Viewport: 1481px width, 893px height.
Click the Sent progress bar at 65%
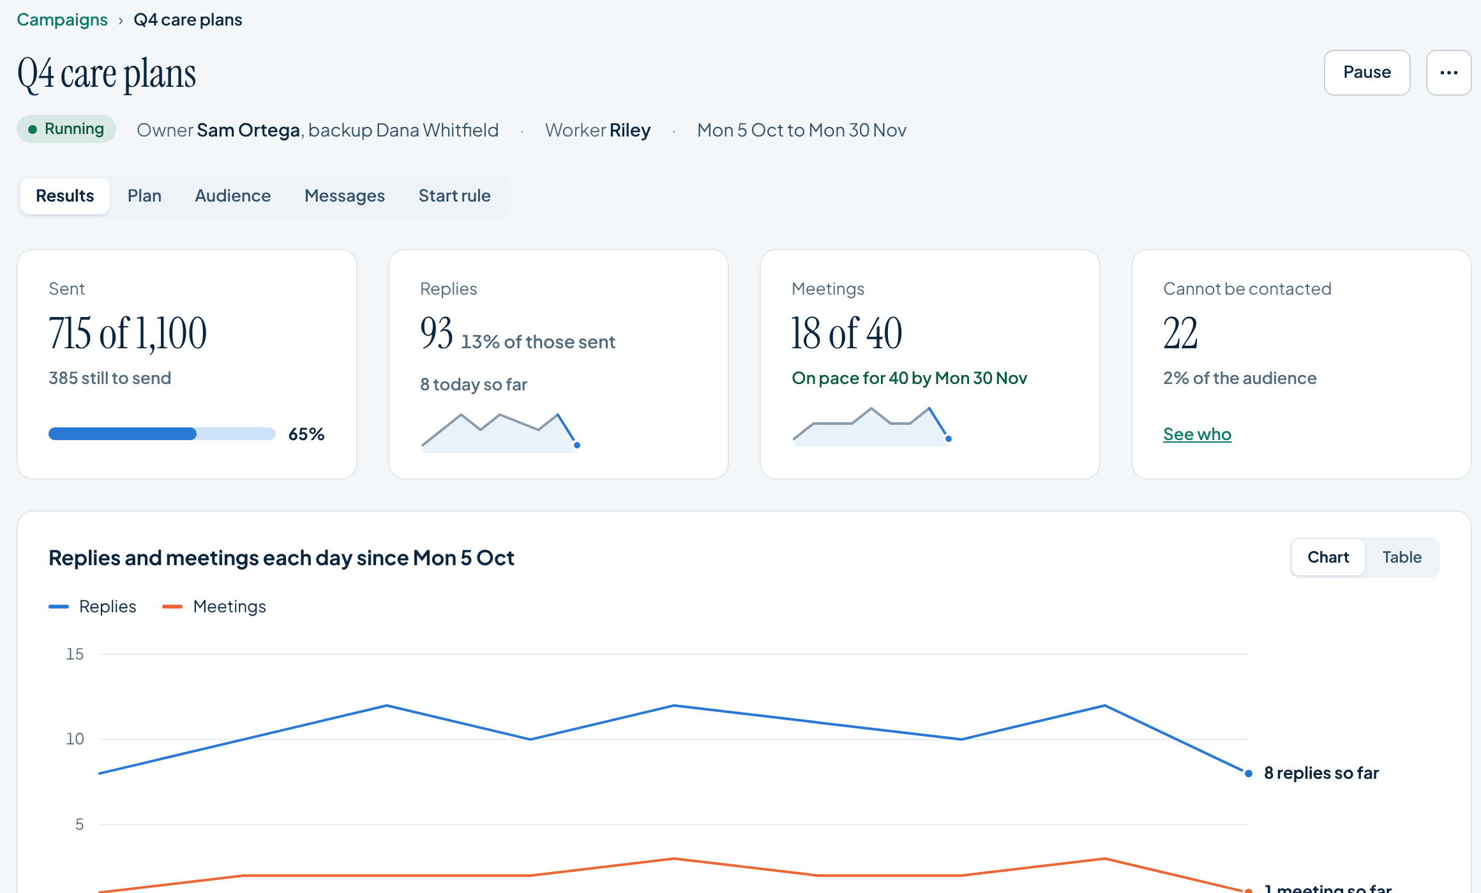point(162,434)
